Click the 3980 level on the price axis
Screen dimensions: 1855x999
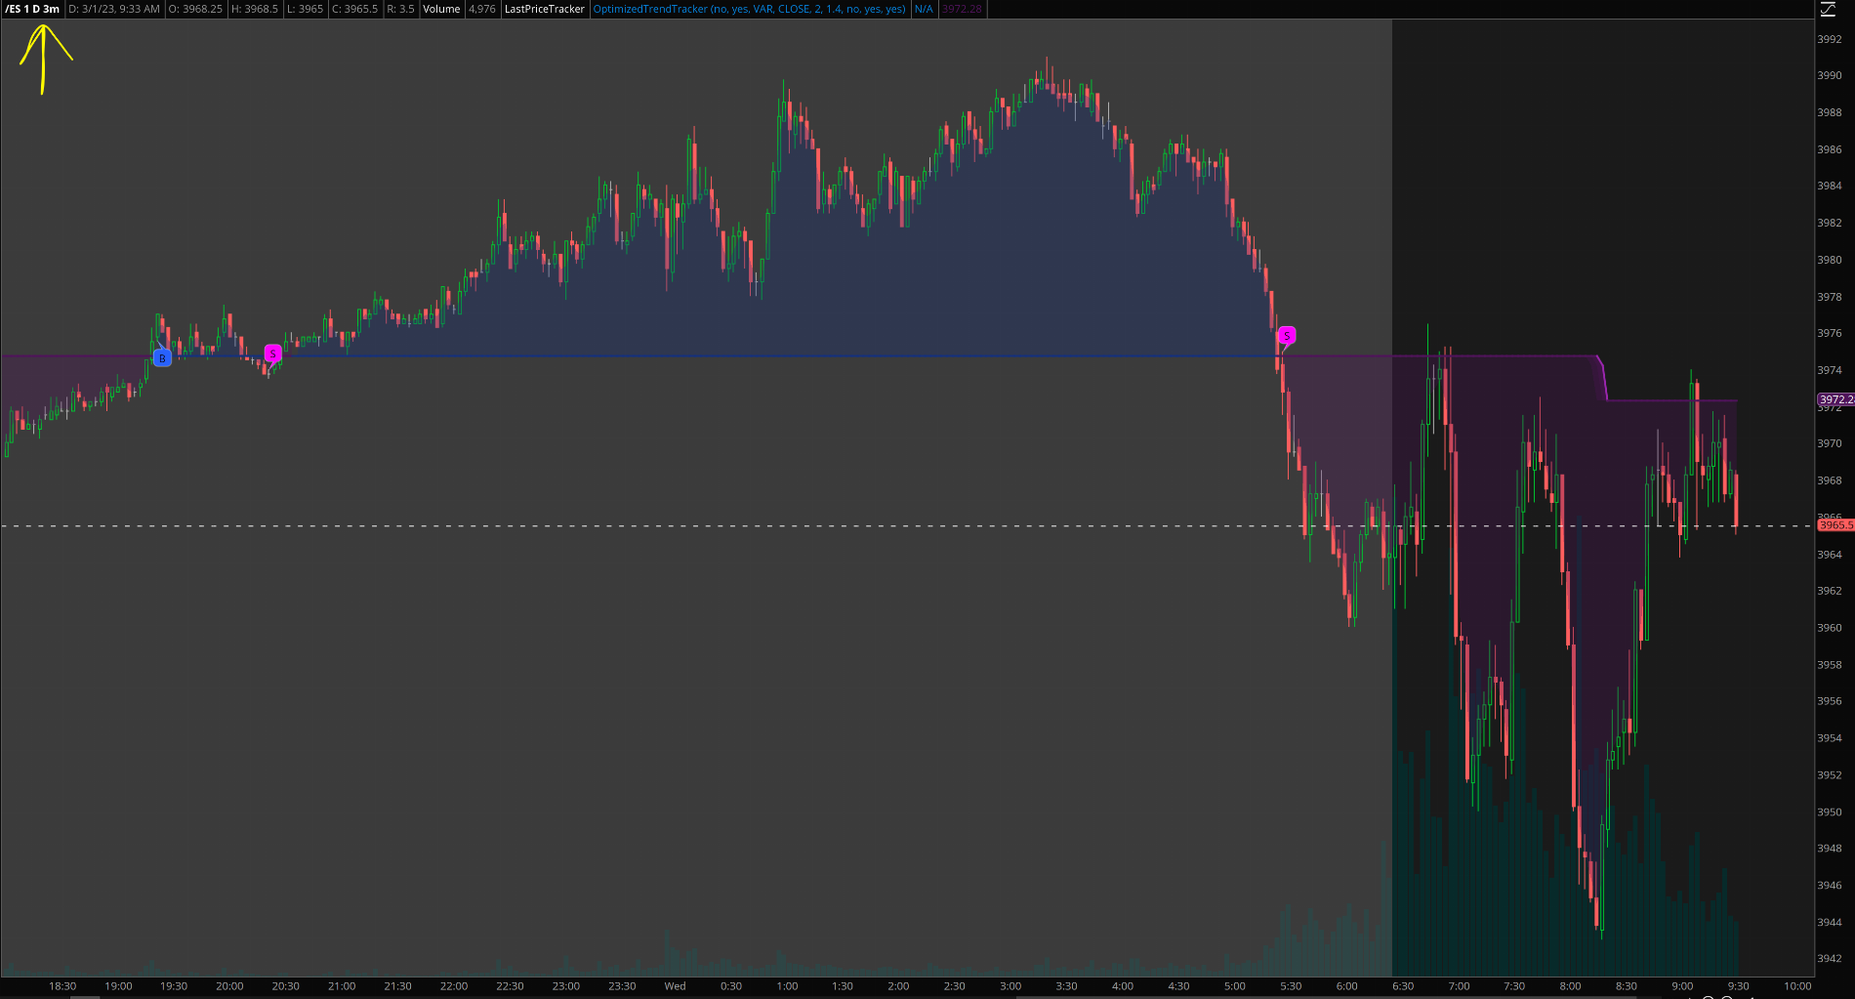1829,260
